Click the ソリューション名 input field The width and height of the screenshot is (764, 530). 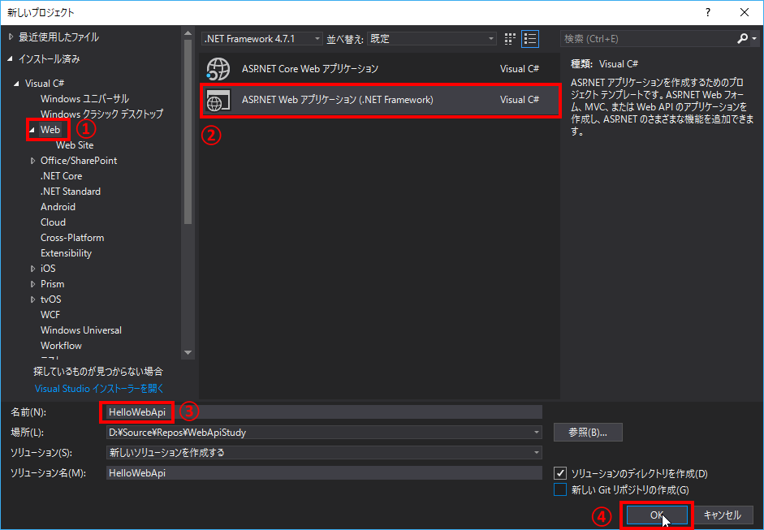click(x=324, y=473)
